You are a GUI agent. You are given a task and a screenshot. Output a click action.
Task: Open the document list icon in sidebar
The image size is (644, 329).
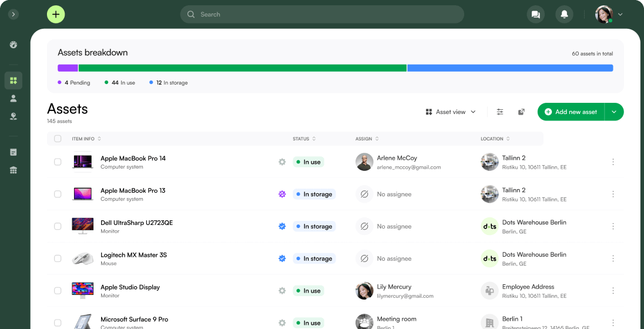[14, 152]
